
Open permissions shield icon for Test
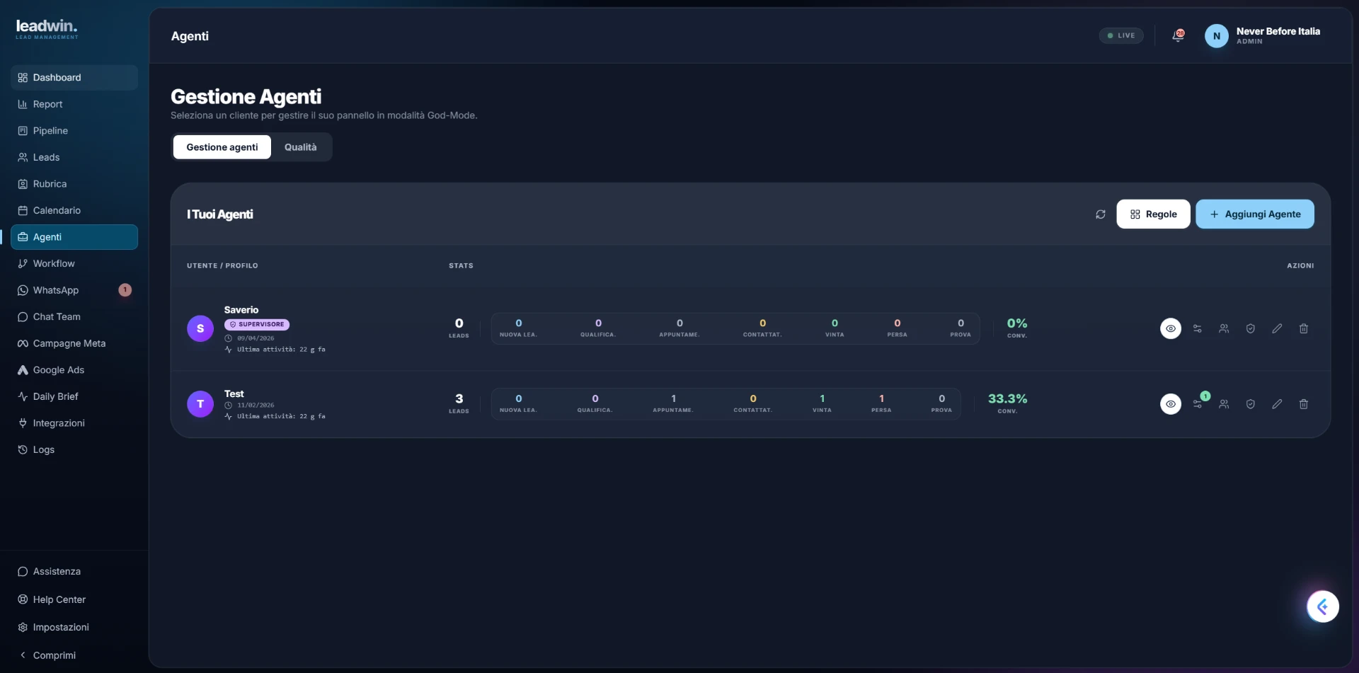click(x=1251, y=404)
